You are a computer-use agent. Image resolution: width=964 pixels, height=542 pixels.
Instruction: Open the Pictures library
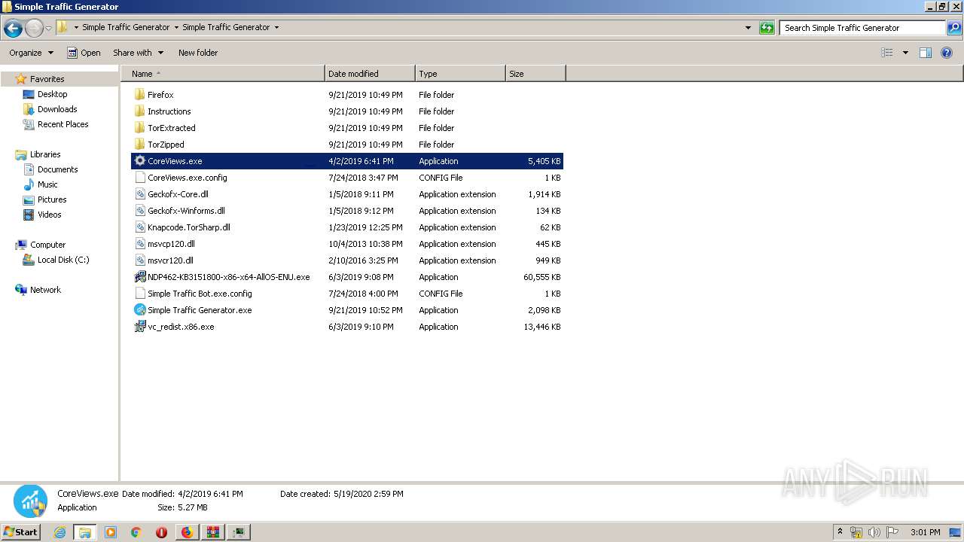pyautogui.click(x=52, y=199)
